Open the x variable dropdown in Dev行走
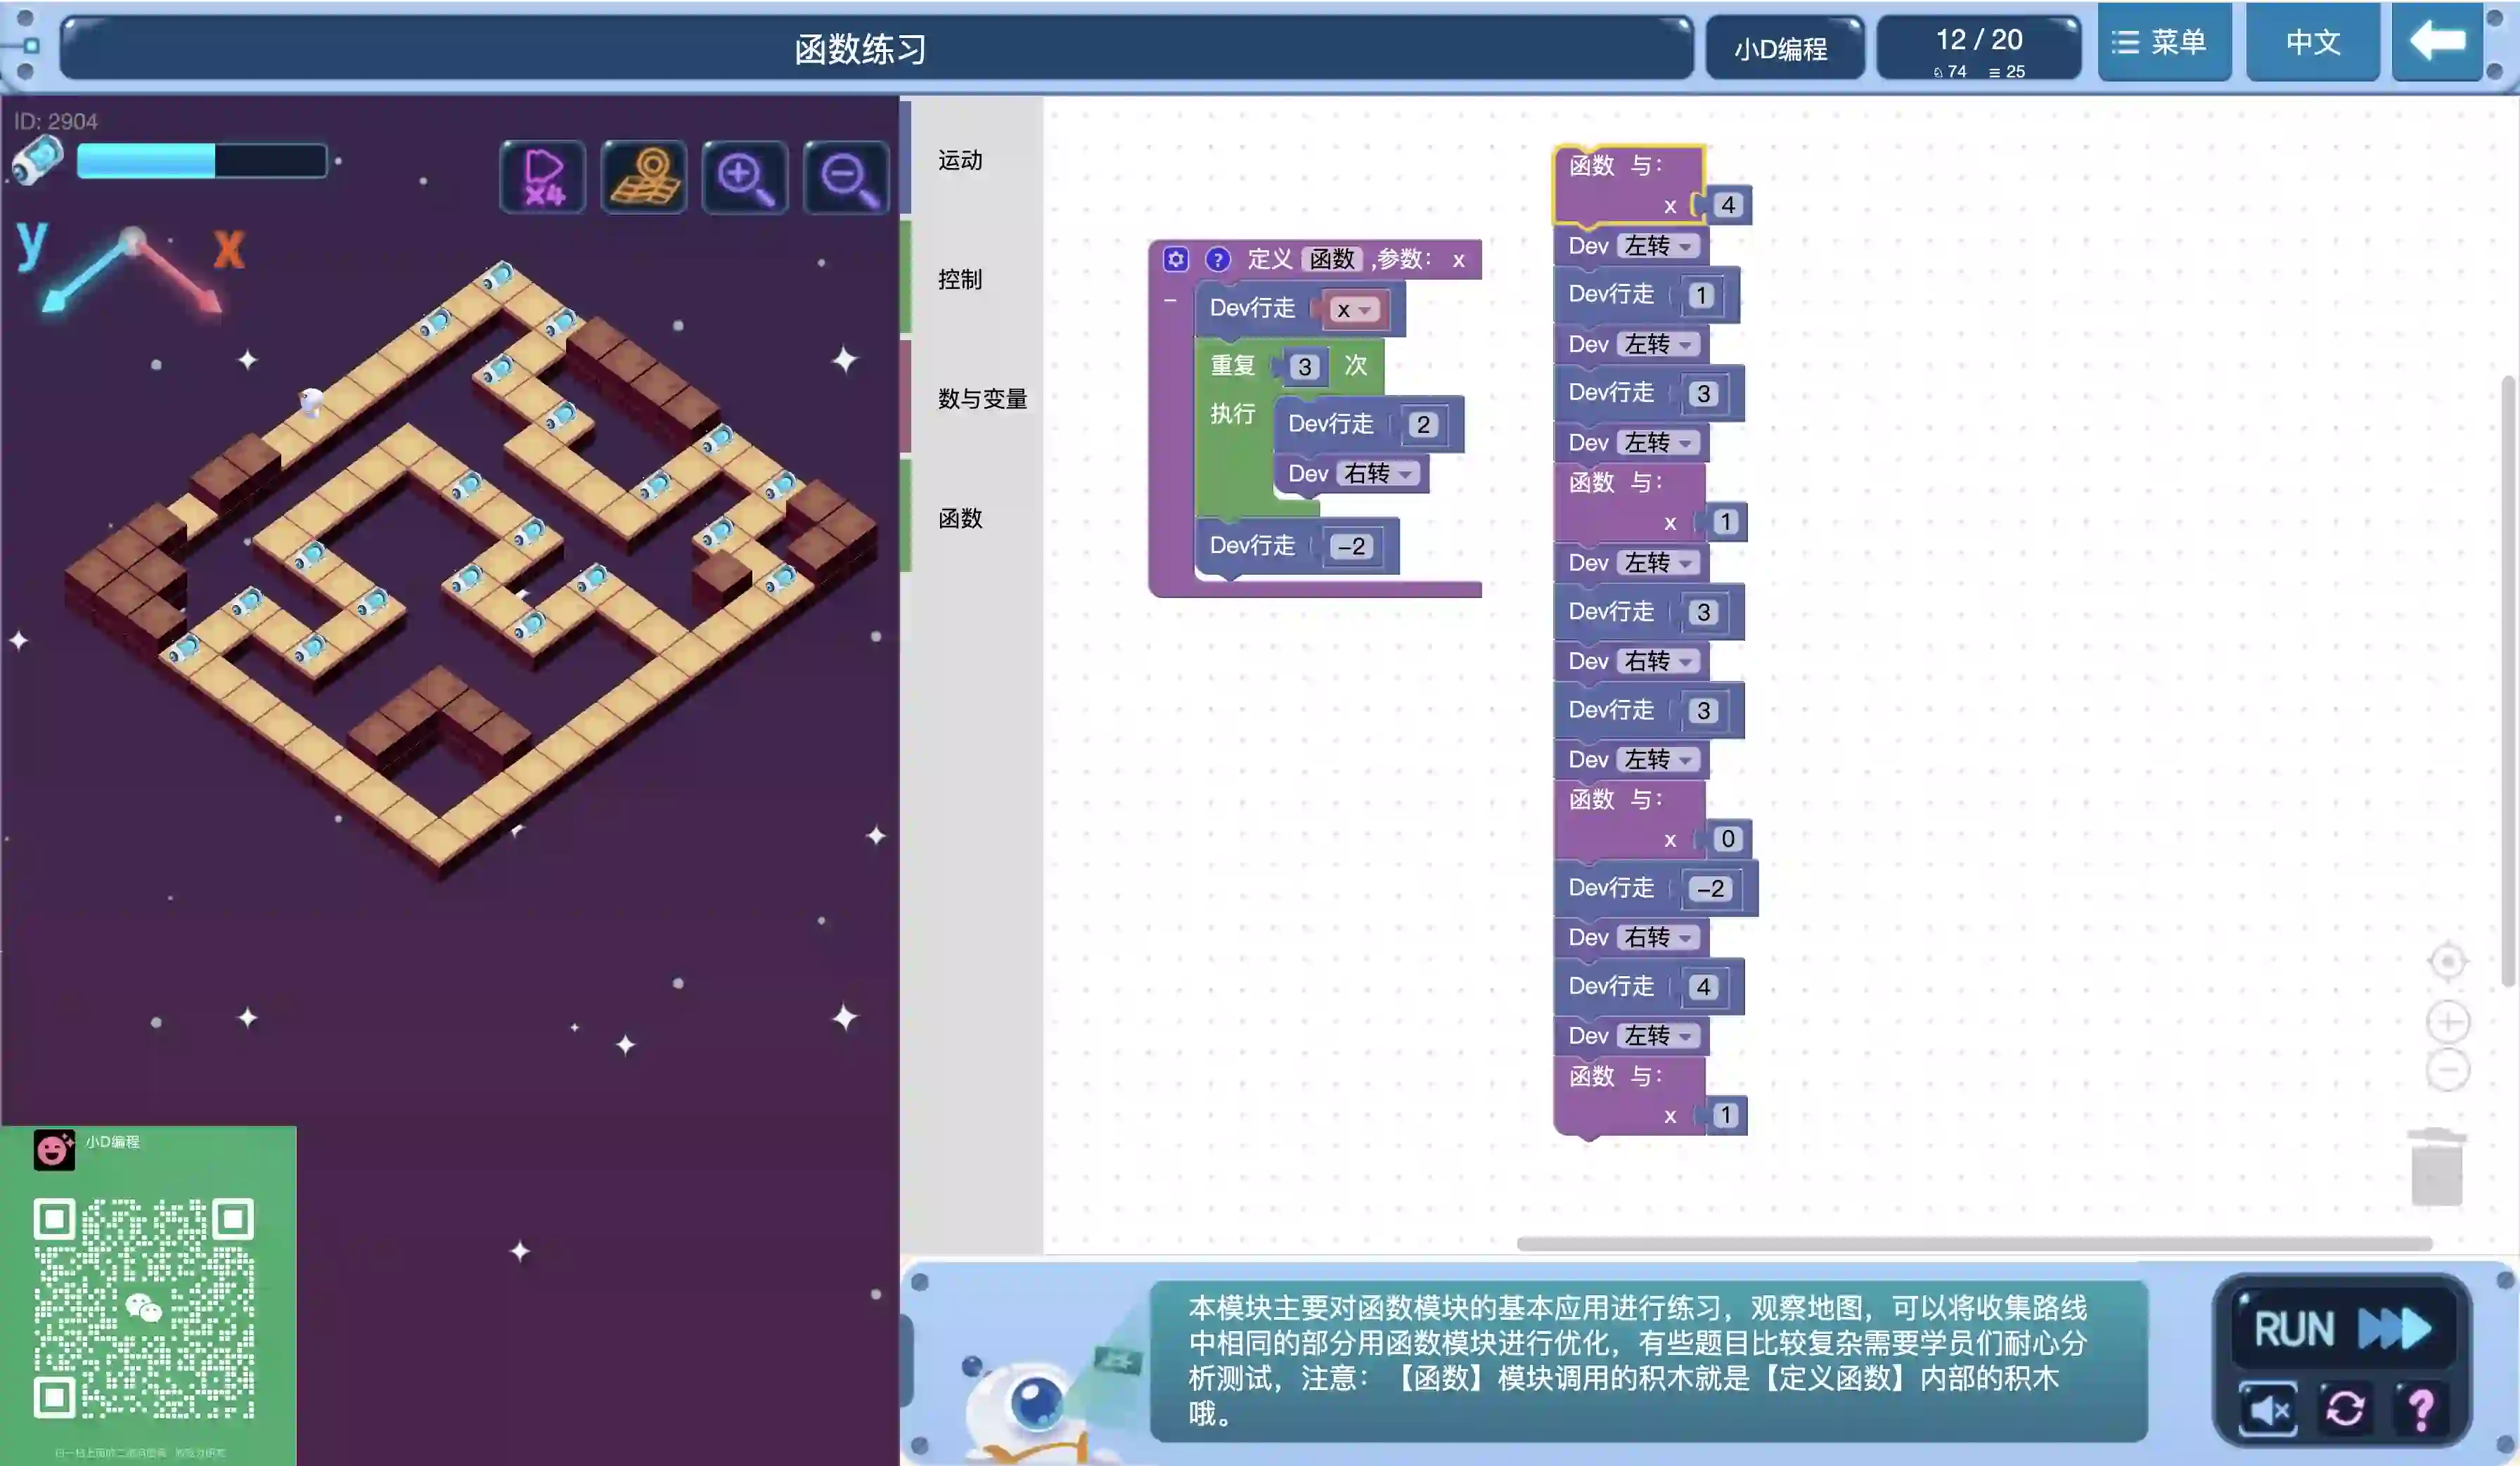2520x1466 pixels. pos(1355,310)
